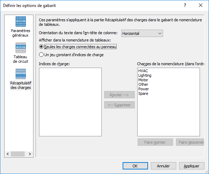The width and height of the screenshot is (209, 174).
Task: Open the Paramètres généraux icon
Action: tap(21, 22)
